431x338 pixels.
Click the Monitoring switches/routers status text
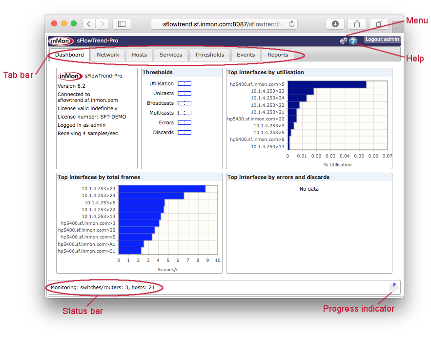pyautogui.click(x=103, y=287)
